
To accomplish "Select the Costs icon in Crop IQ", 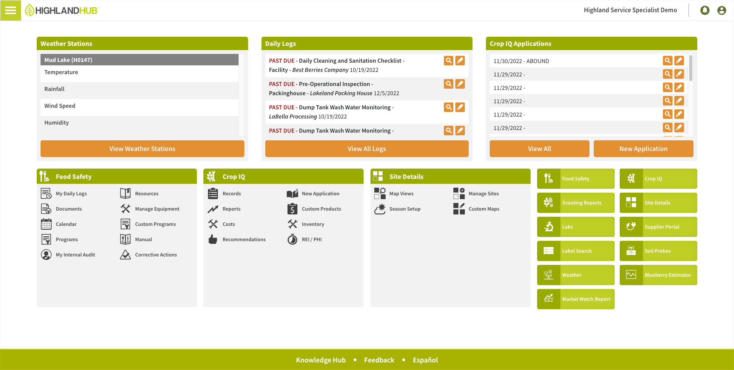I will [213, 224].
